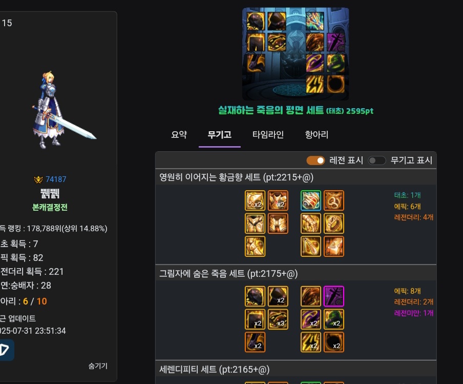
Task: Enable the 무기고 표시 switch
Action: tap(377, 160)
